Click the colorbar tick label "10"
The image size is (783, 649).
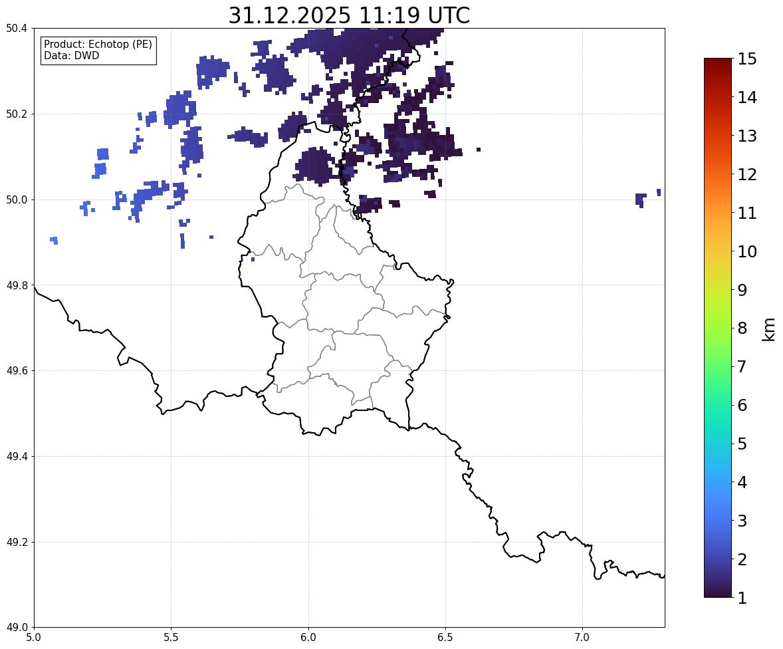(747, 251)
